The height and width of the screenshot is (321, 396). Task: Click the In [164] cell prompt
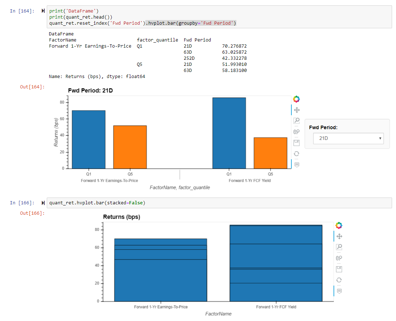click(x=22, y=11)
